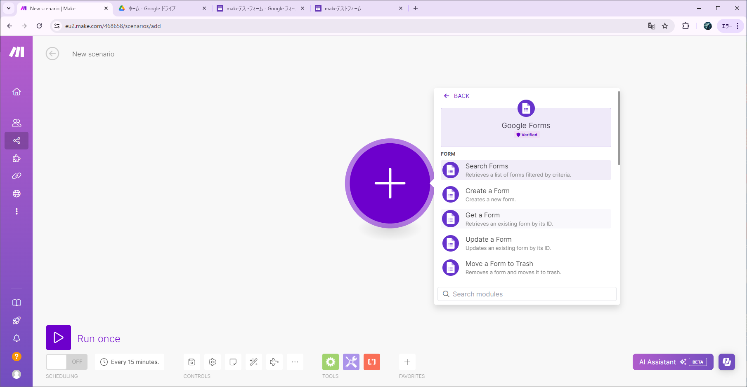
Task: Open the browser tab search dropdown
Action: click(x=8, y=8)
